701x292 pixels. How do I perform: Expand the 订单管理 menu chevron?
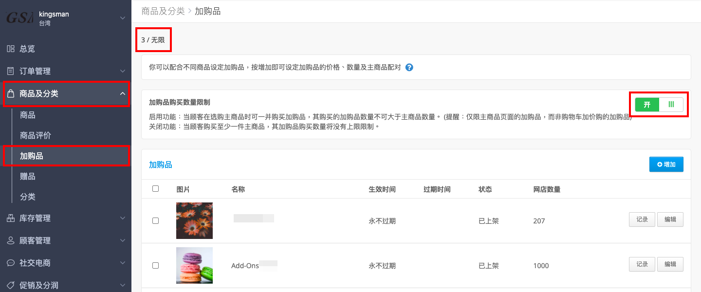click(123, 71)
